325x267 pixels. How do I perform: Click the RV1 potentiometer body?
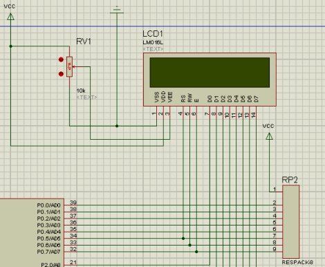point(69,66)
